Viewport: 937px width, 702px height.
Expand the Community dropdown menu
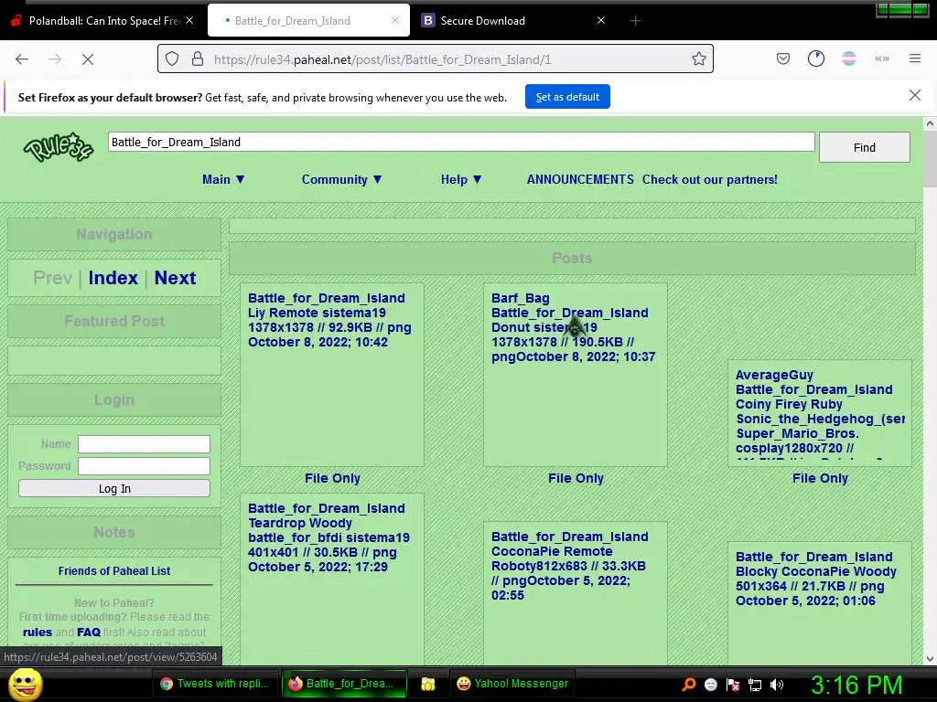[x=342, y=180]
